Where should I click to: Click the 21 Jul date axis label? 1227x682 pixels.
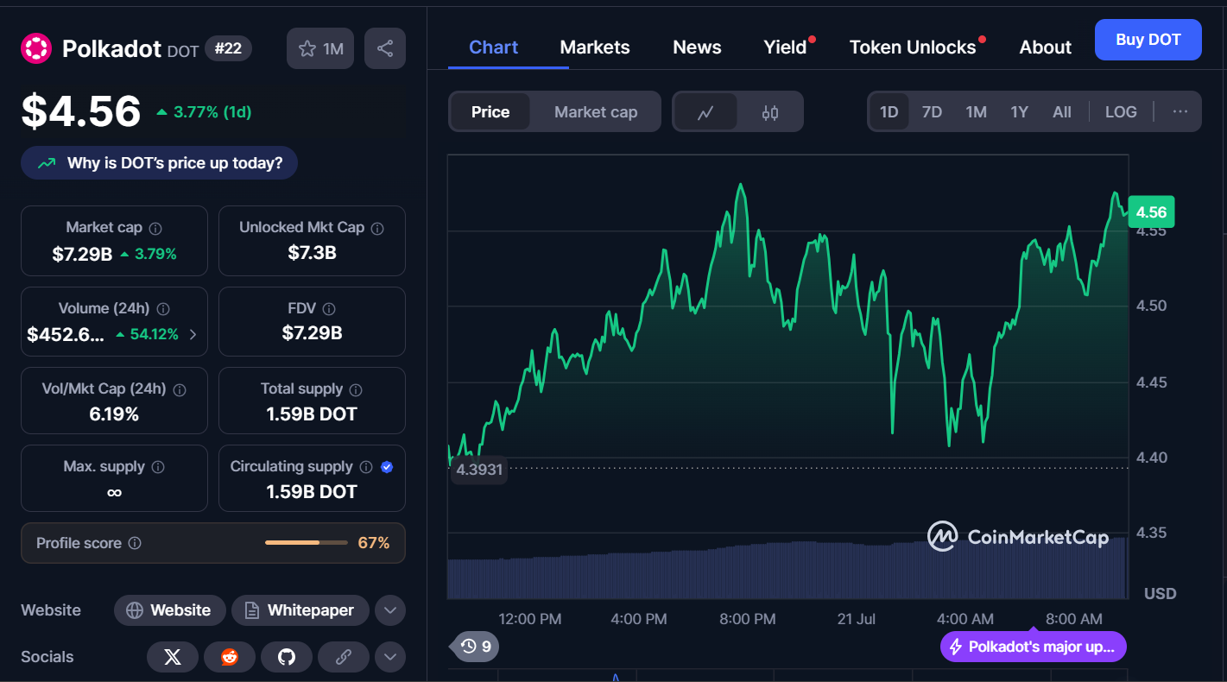click(x=856, y=619)
